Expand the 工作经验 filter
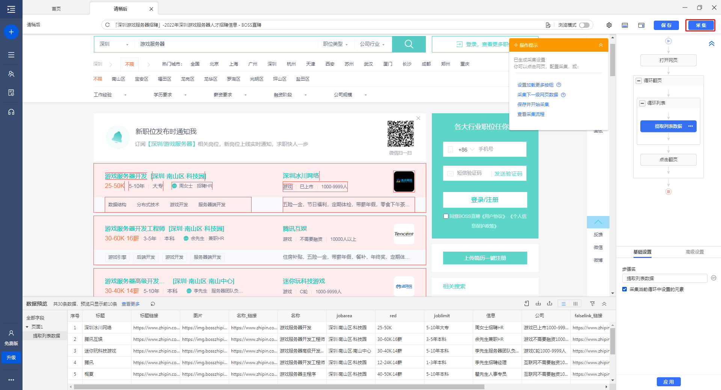 point(110,95)
